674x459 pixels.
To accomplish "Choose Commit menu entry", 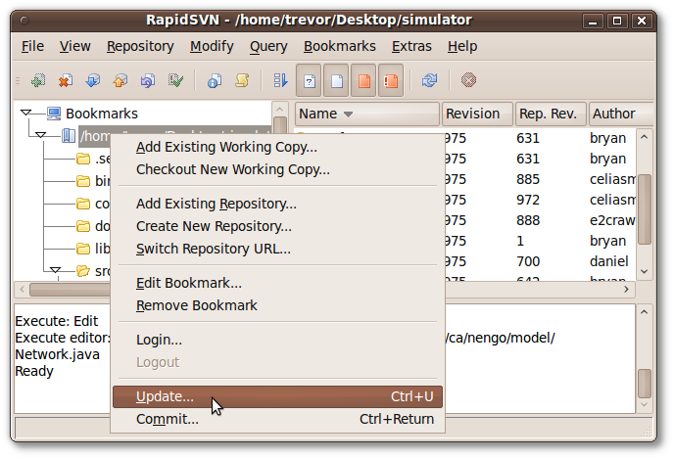I will [x=277, y=419].
